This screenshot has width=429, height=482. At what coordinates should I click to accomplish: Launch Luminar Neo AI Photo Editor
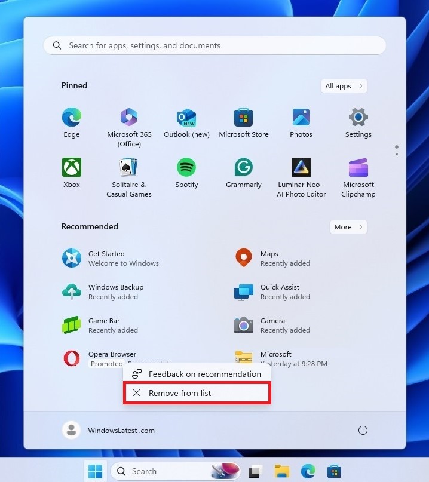point(301,177)
